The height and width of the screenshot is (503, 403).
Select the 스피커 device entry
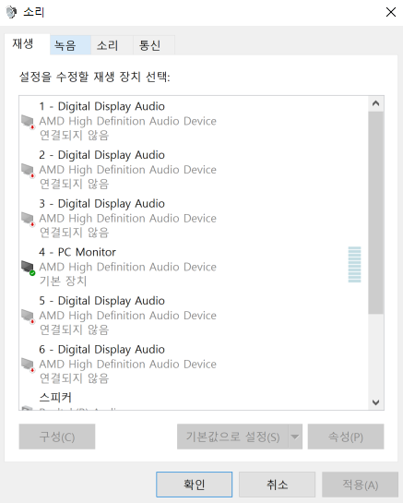(x=194, y=400)
